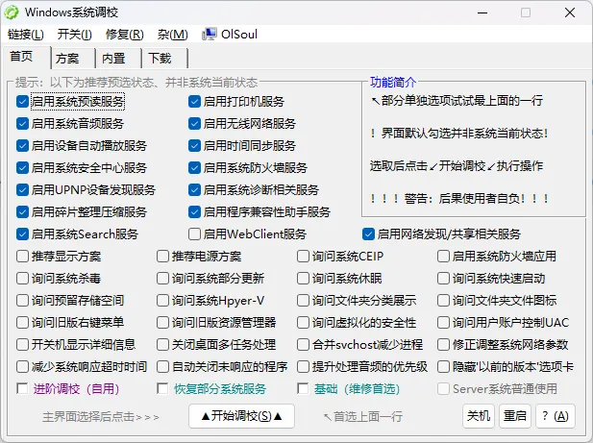Check 询问系统休眠
593x443 pixels.
pos(303,279)
